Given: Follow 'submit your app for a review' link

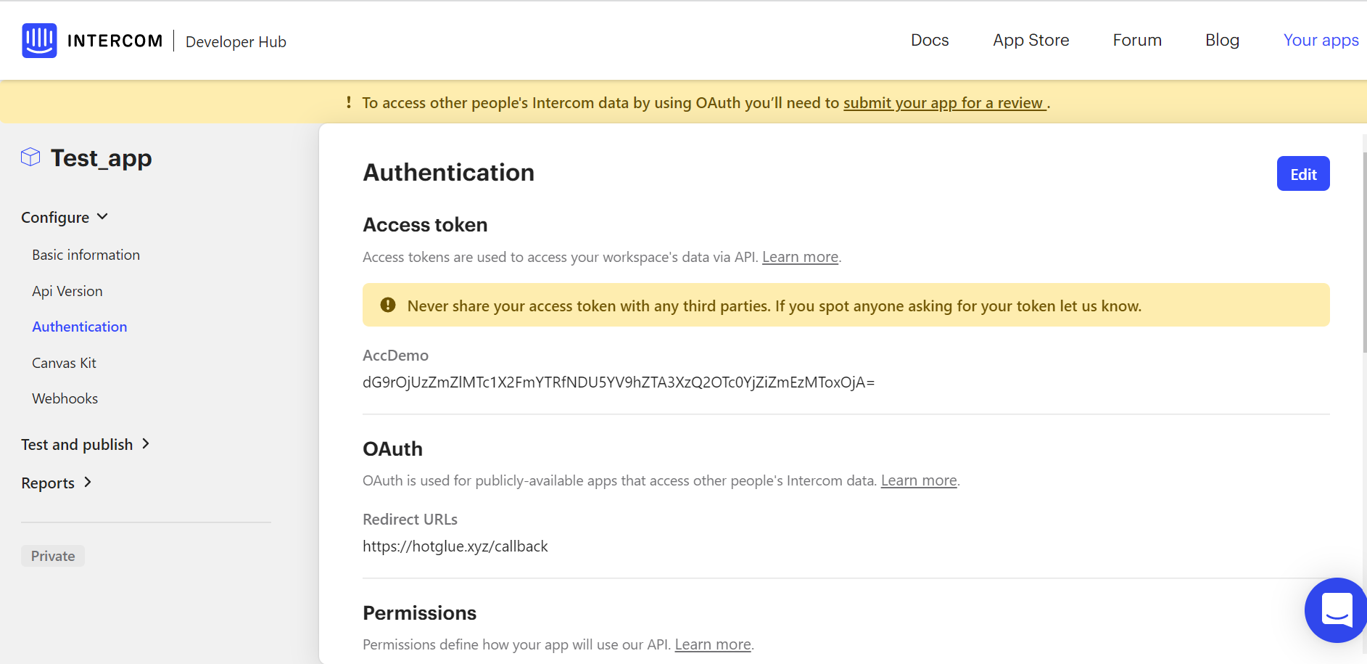Looking at the screenshot, I should pos(944,103).
